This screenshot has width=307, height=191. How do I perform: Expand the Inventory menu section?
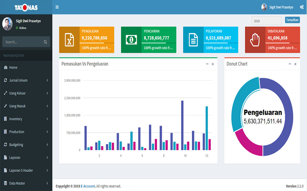coord(26,119)
